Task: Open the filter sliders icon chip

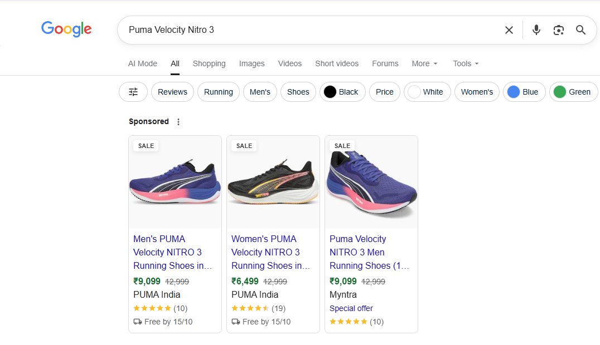Action: (x=133, y=92)
